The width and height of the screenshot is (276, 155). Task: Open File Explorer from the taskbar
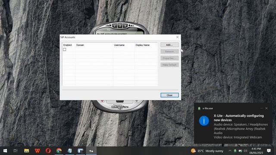pos(27,151)
